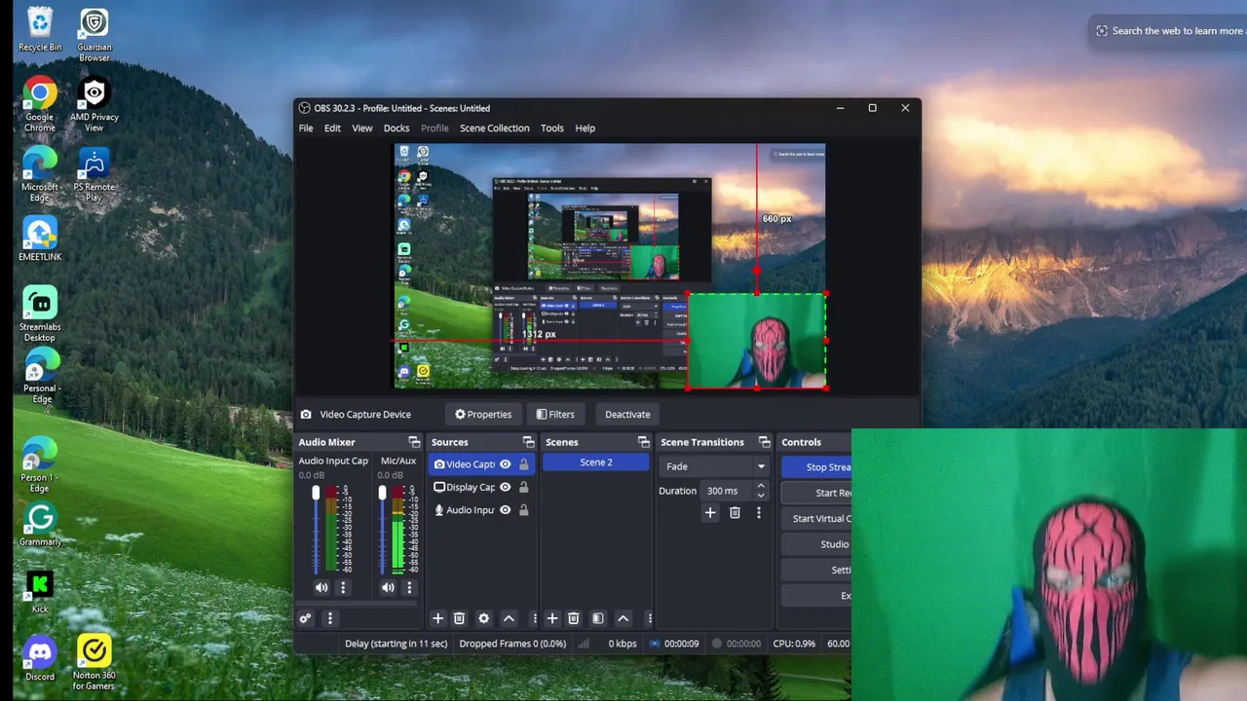The height and width of the screenshot is (701, 1247).
Task: Open Kick desktop icon
Action: tap(40, 593)
